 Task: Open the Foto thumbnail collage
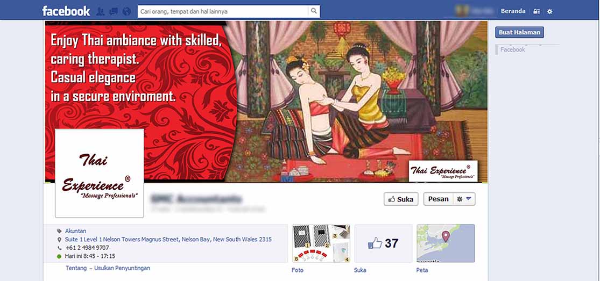pos(321,243)
